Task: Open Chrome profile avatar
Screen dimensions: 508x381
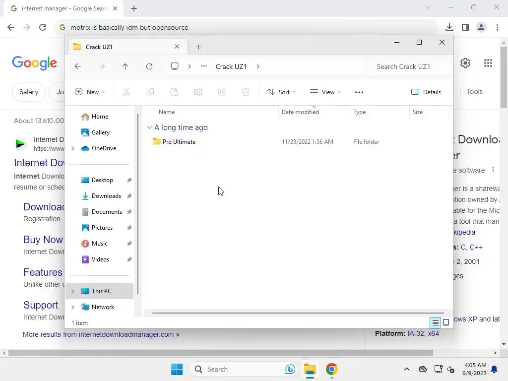Action: 481,27
